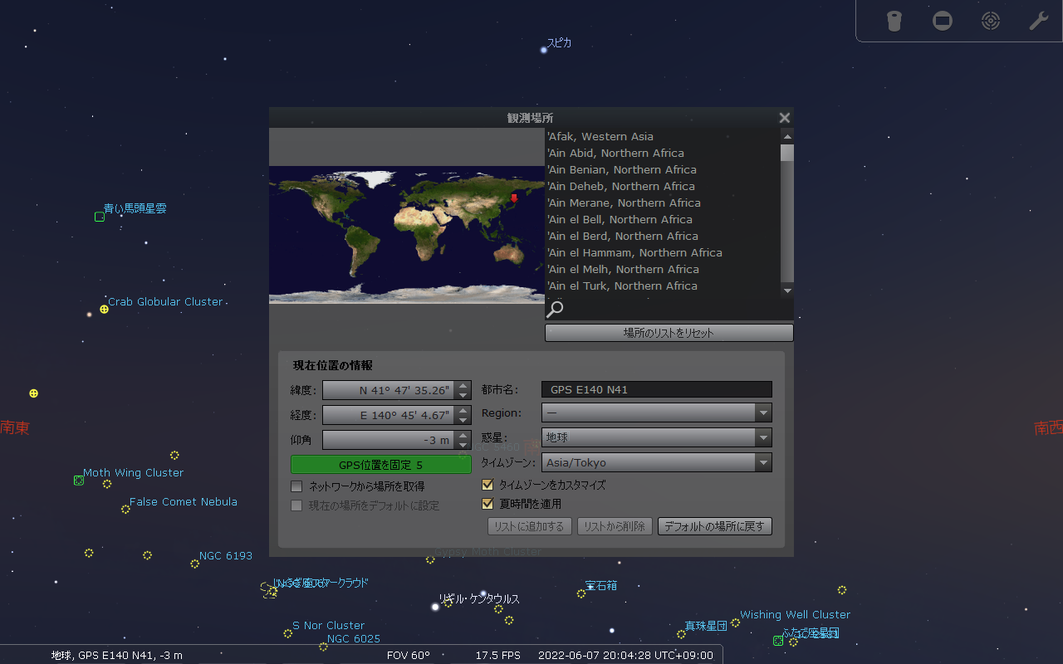Click デフォルトの場所に戻す button
The image size is (1063, 664).
[715, 526]
